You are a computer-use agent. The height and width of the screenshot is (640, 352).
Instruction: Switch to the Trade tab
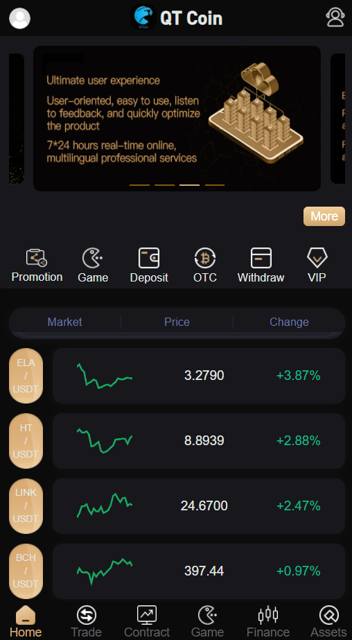pyautogui.click(x=86, y=622)
